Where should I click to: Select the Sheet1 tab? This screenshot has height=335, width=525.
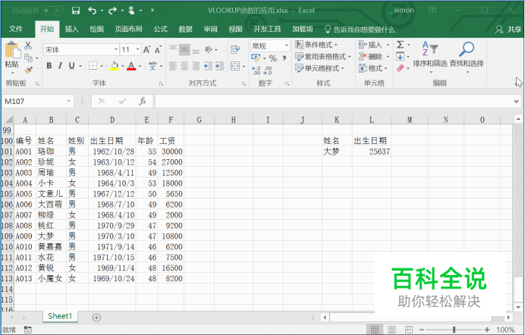[60, 316]
